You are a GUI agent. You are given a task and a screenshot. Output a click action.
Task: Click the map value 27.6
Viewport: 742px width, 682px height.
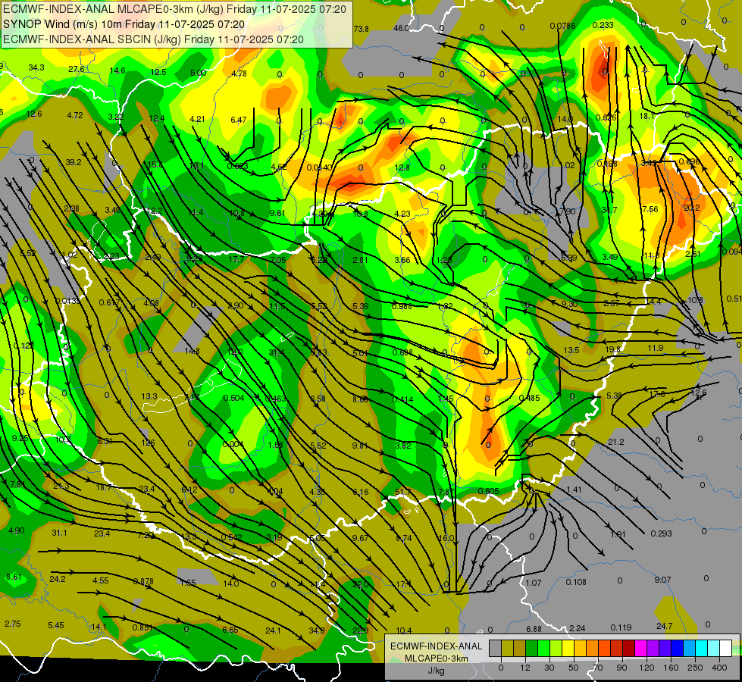coord(77,69)
